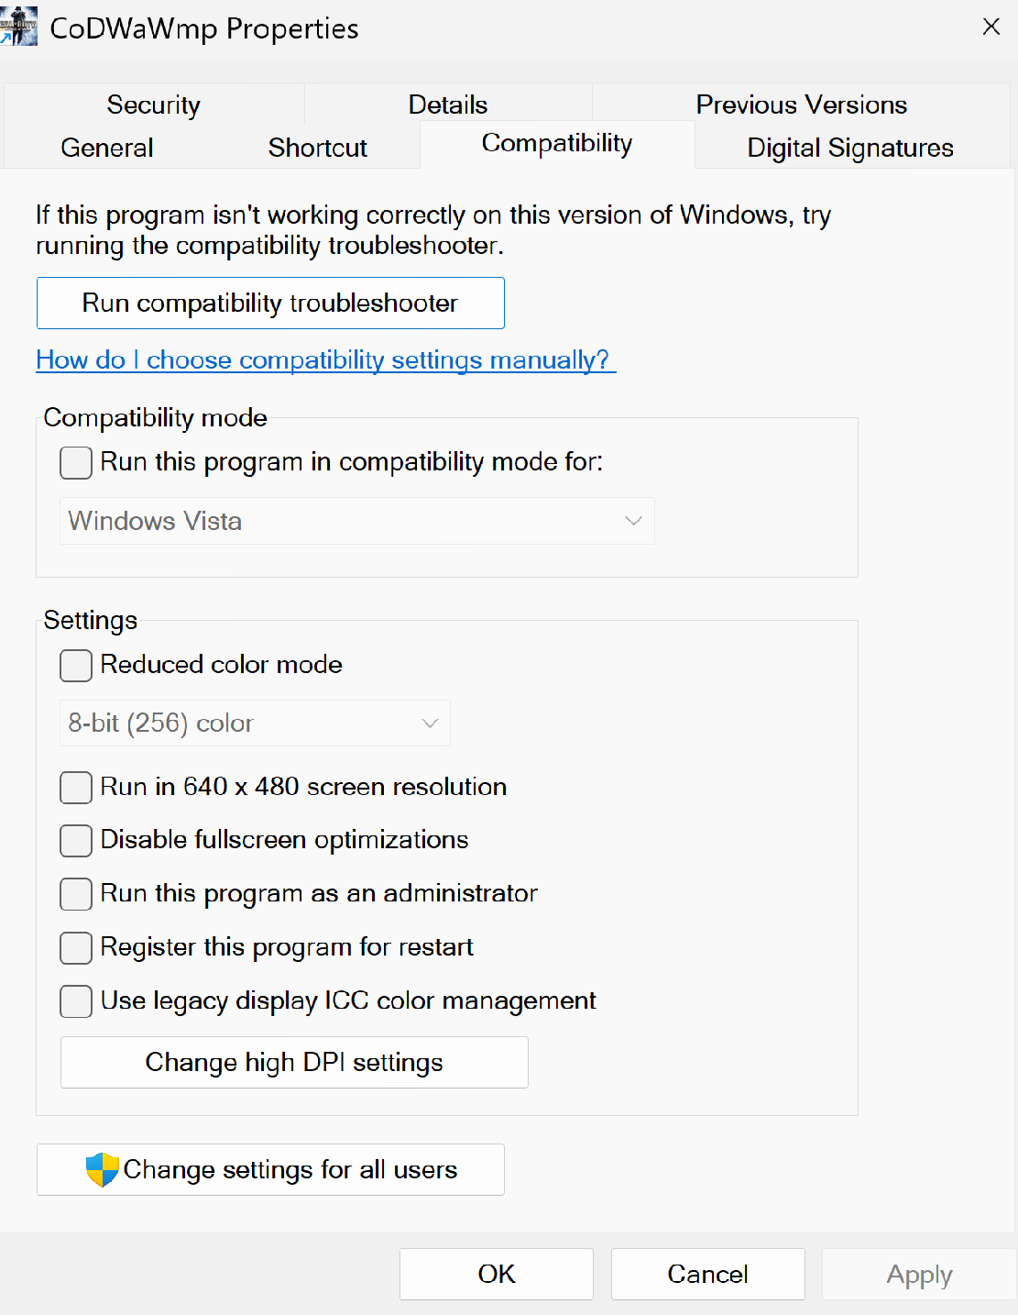Viewport: 1018px width, 1315px height.
Task: Open the Windows Vista compatibility dropdown
Action: [356, 521]
